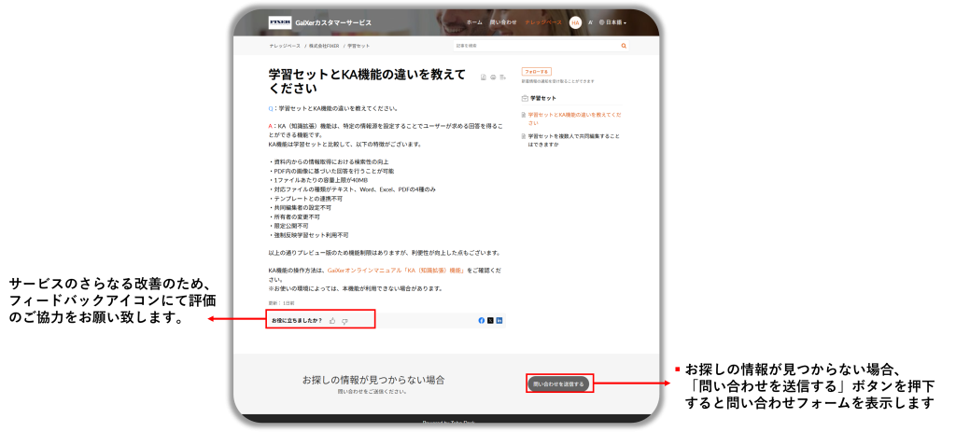956x432 pixels.
Task: Open the 日本語 language dropdown
Action: pyautogui.click(x=613, y=21)
